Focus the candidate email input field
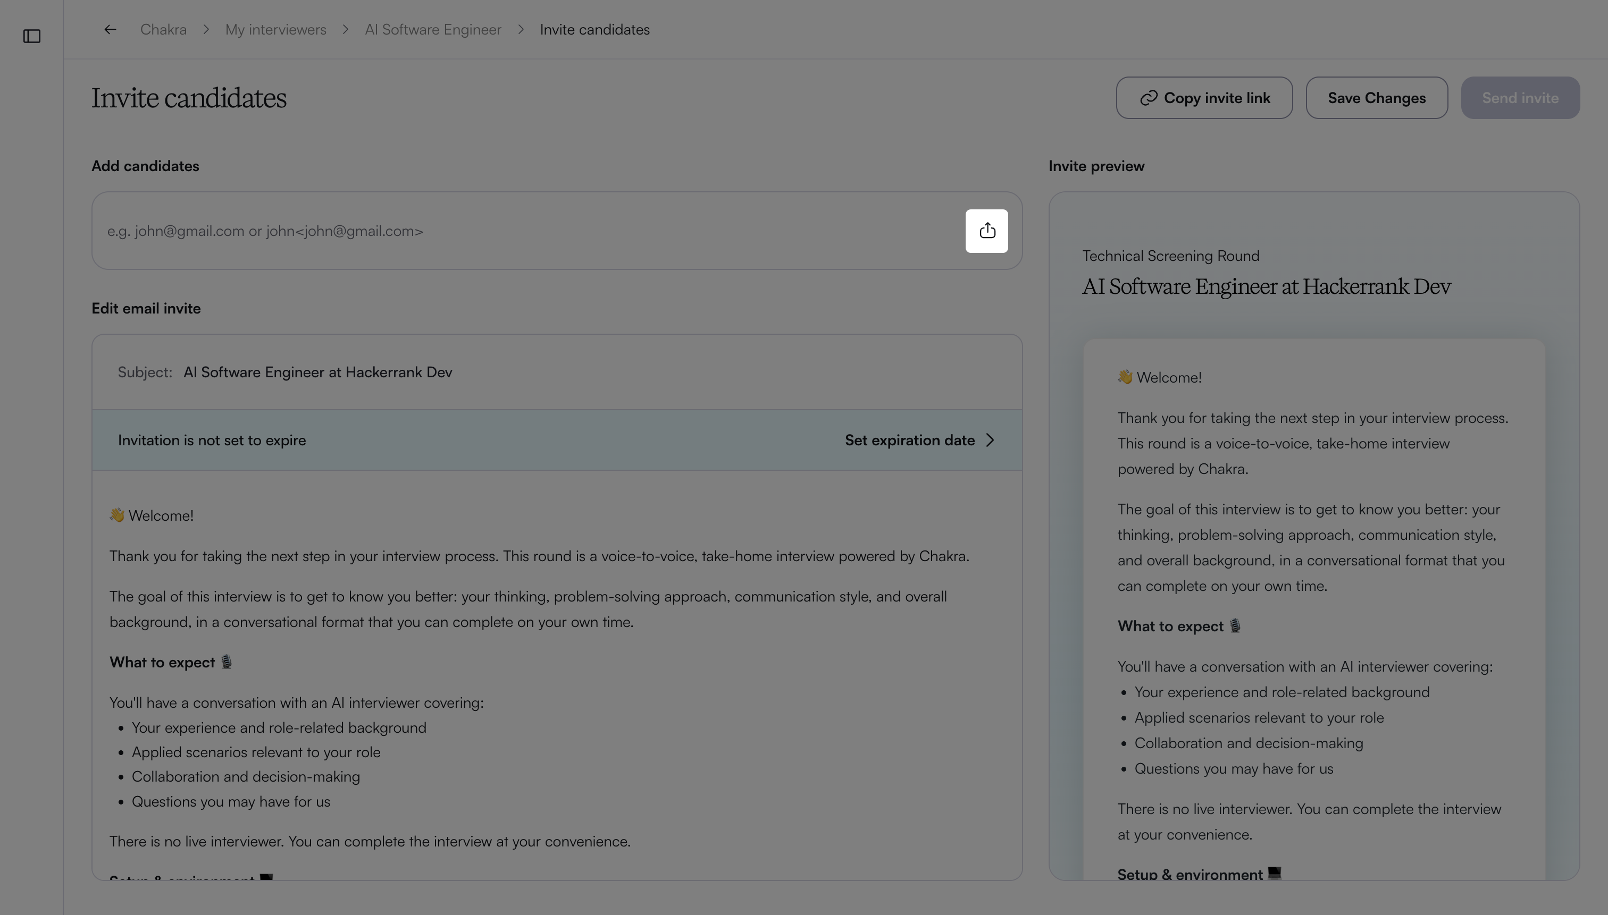This screenshot has width=1608, height=915. (x=528, y=231)
